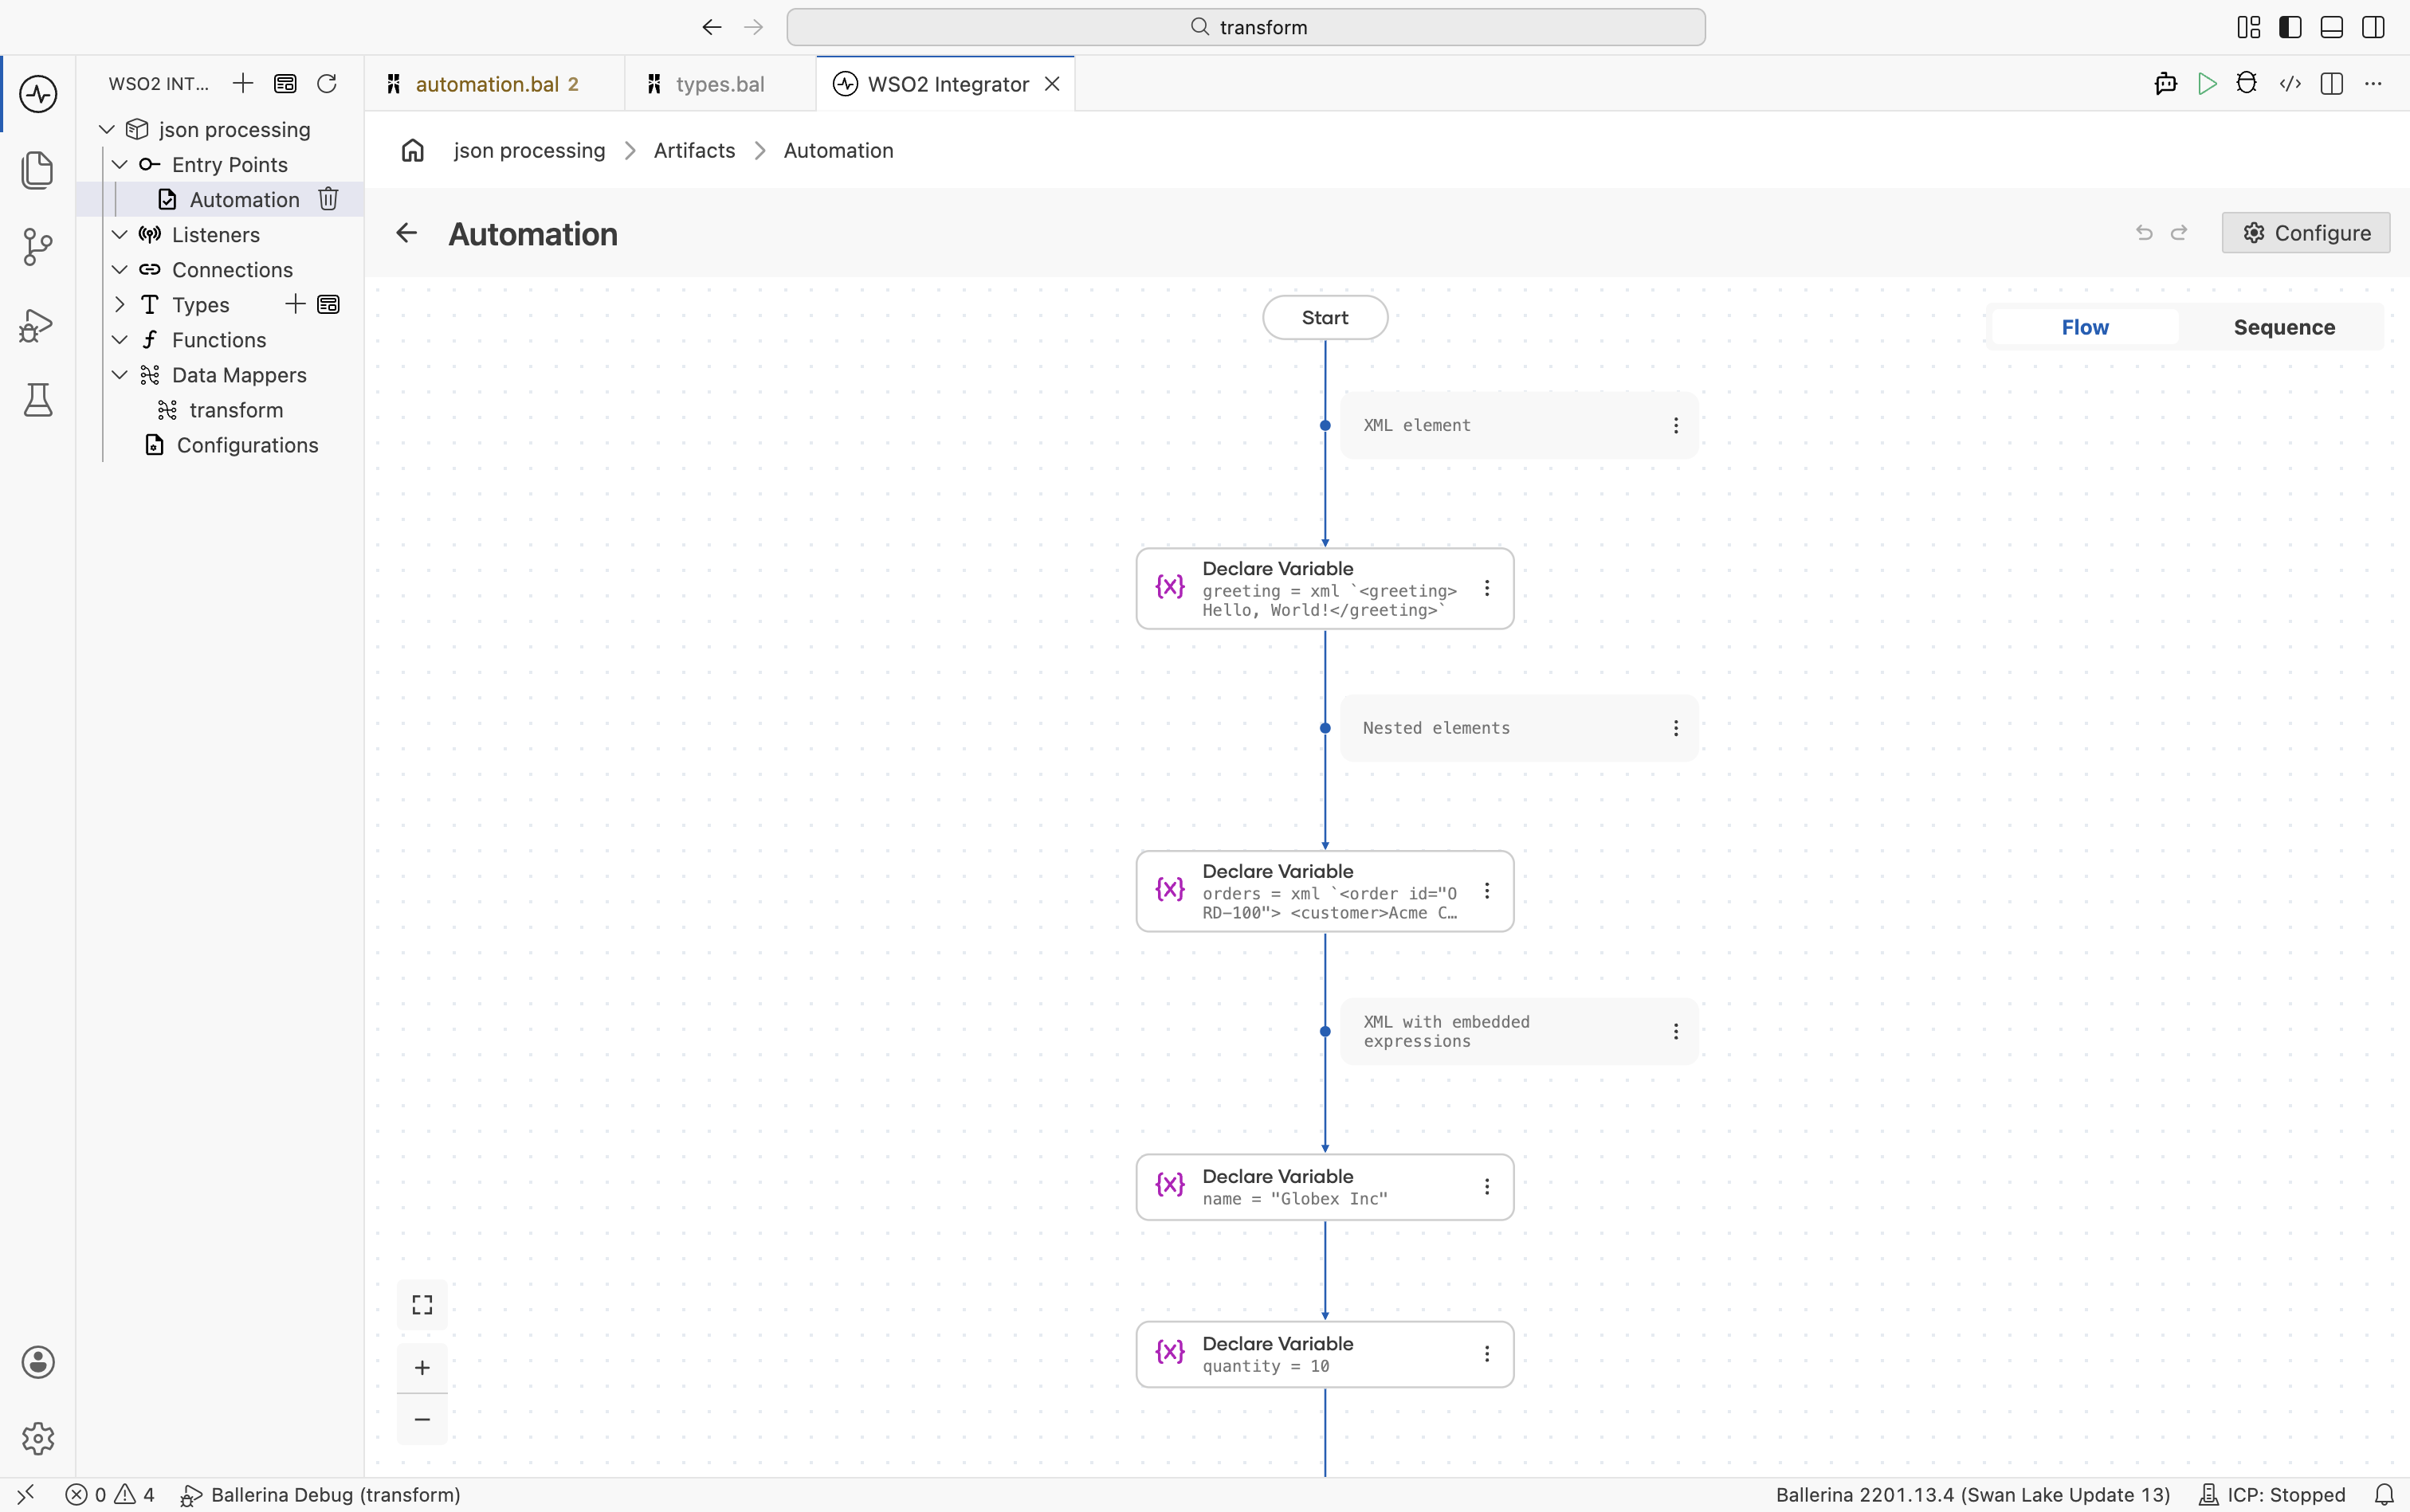Click the transform command center search field
This screenshot has height=1512, width=2410.
coord(1246,27)
